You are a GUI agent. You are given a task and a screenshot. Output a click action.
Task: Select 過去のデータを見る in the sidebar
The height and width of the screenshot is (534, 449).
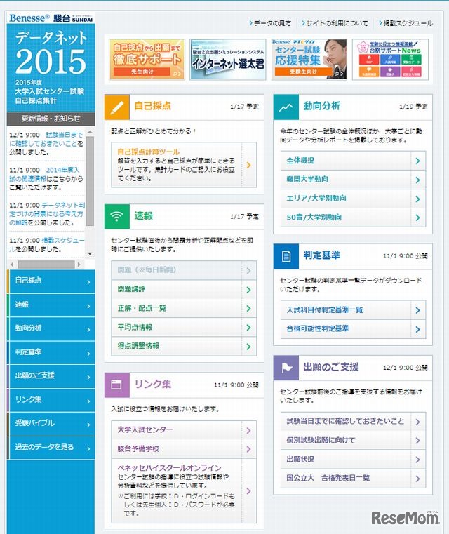click(x=51, y=448)
